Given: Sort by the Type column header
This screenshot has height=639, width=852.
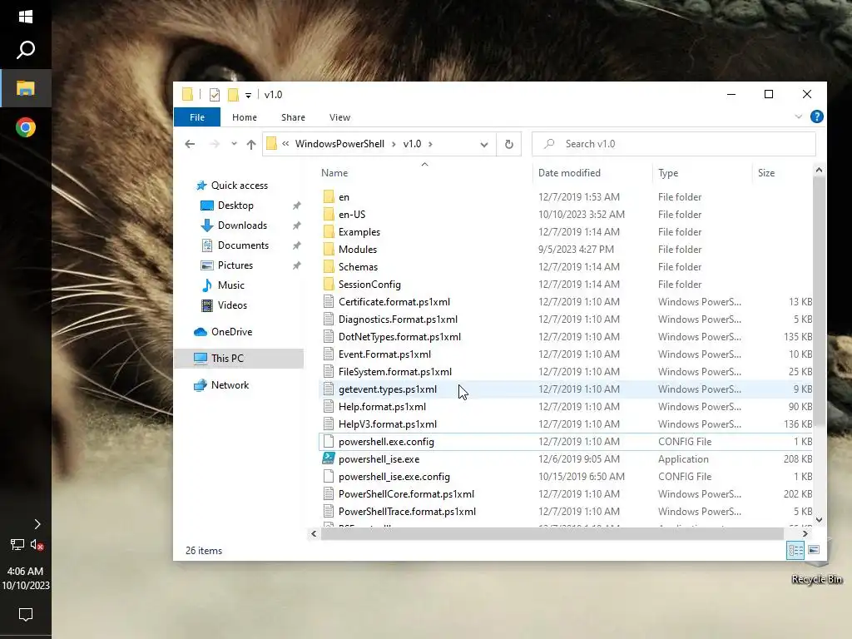Looking at the screenshot, I should click(668, 173).
